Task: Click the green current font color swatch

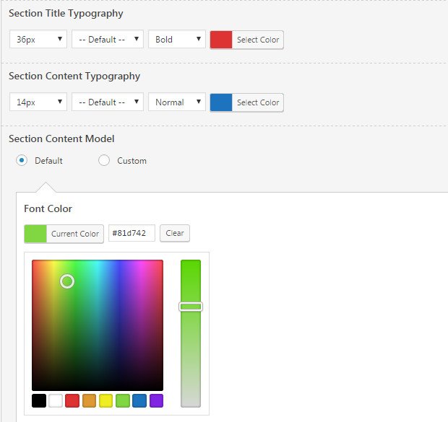Action: pos(35,234)
